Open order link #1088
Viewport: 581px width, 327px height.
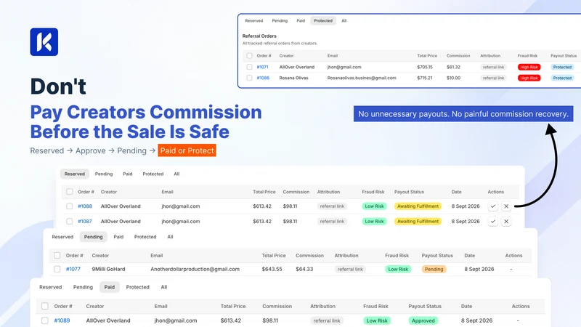85,206
